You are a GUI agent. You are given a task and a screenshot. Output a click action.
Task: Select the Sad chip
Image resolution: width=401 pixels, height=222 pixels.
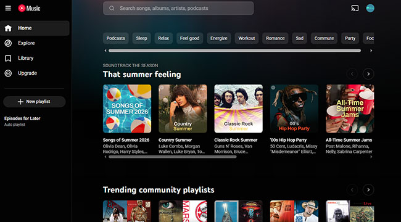[299, 38]
